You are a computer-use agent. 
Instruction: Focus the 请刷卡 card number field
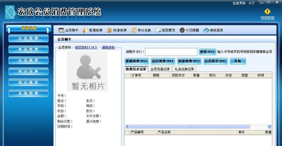171,52
